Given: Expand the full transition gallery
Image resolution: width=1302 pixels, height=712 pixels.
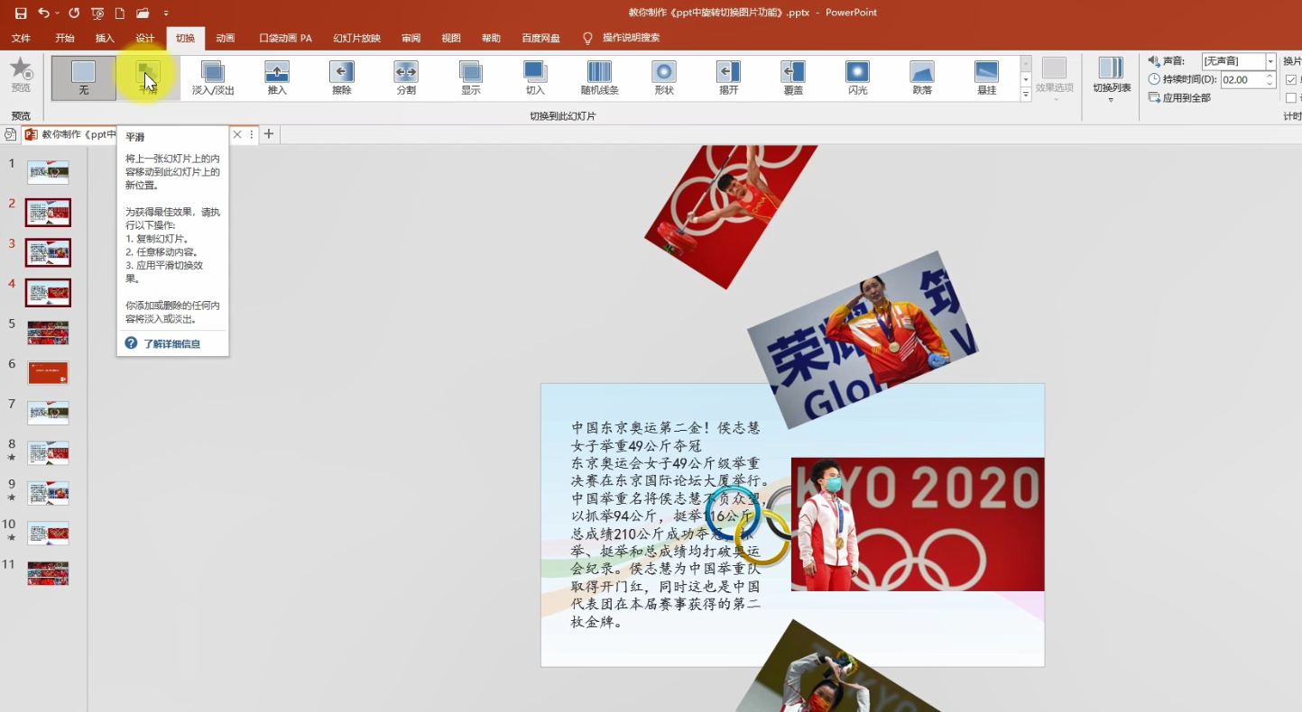Looking at the screenshot, I should (1026, 95).
